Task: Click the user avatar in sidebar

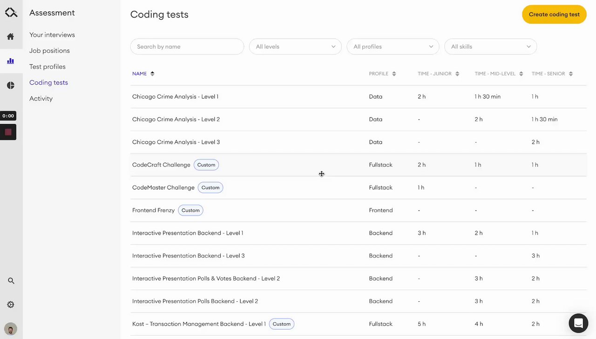Action: coord(11,329)
